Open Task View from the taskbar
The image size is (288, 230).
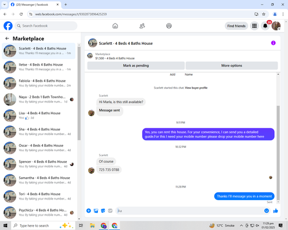coord(81,225)
